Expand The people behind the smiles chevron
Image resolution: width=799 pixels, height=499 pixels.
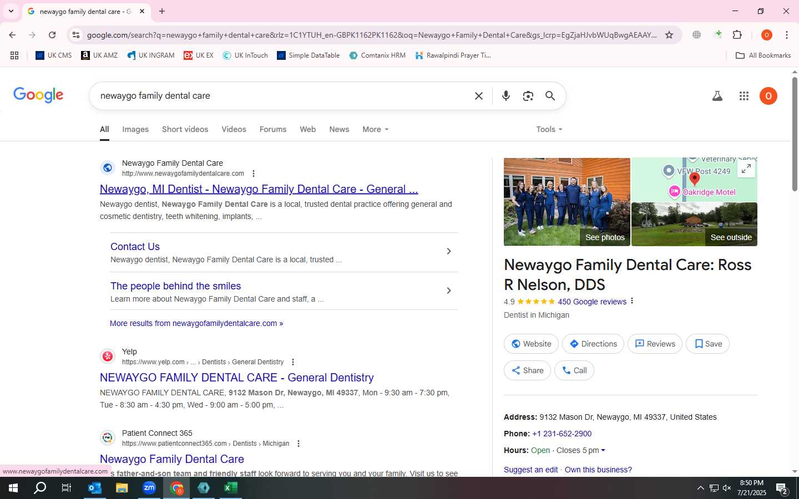click(449, 291)
